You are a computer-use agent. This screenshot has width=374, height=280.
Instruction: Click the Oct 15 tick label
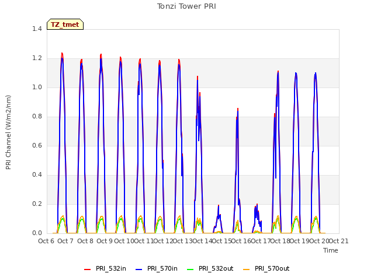tap(221, 241)
